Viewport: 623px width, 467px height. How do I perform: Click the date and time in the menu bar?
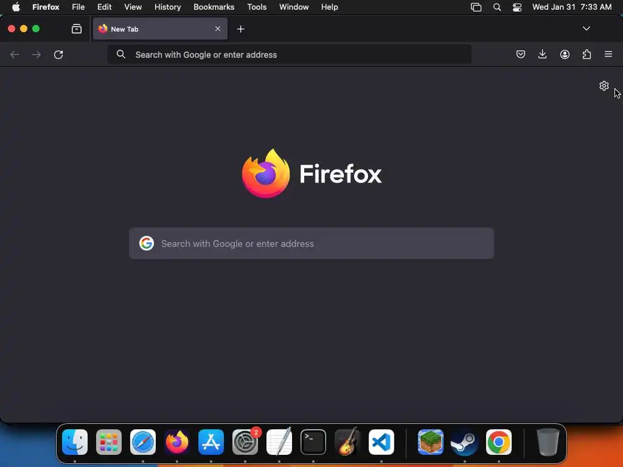coord(572,7)
